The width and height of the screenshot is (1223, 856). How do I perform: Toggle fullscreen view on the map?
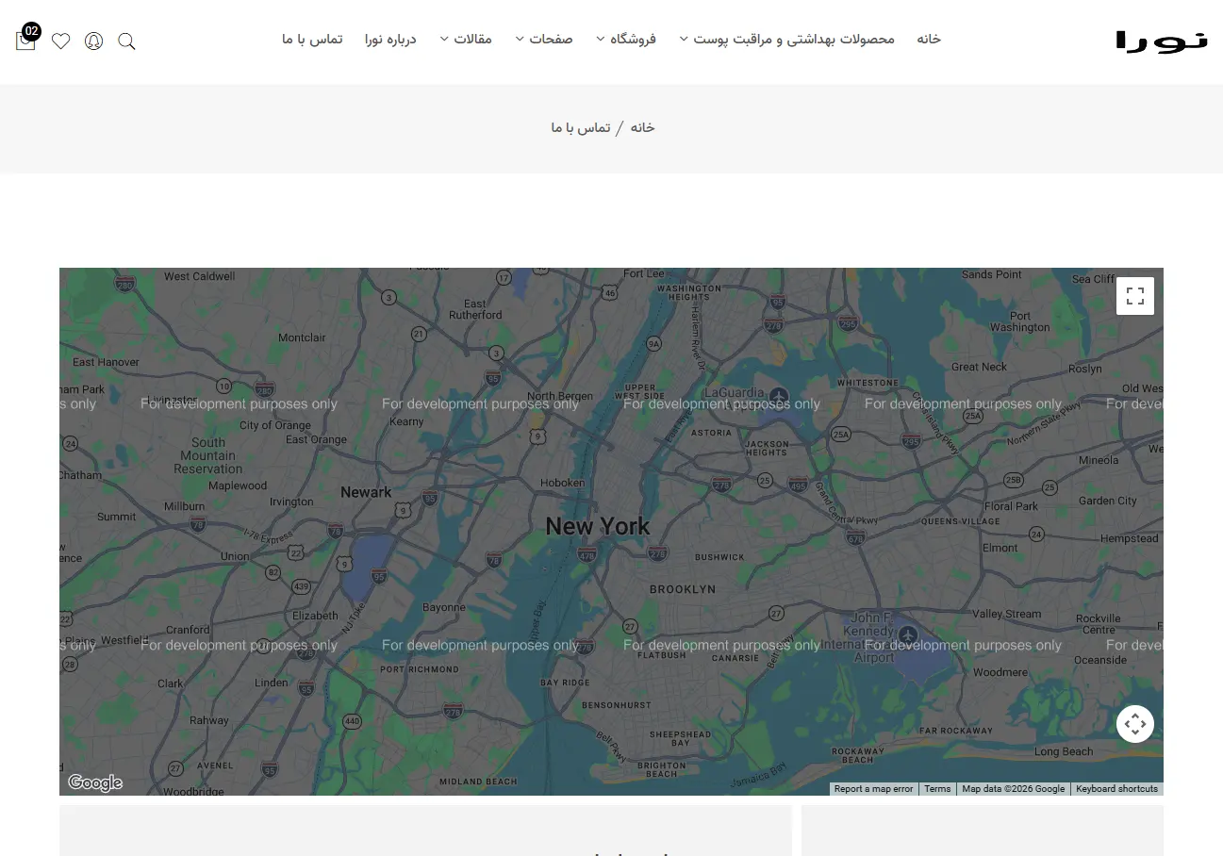1135,296
